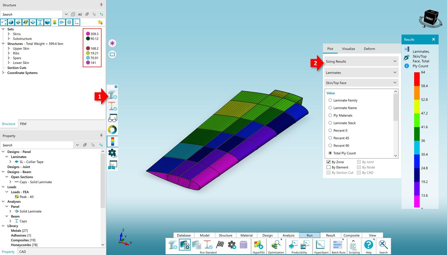
Task: Uncheck the By Zone checkbox
Action: tap(329, 162)
